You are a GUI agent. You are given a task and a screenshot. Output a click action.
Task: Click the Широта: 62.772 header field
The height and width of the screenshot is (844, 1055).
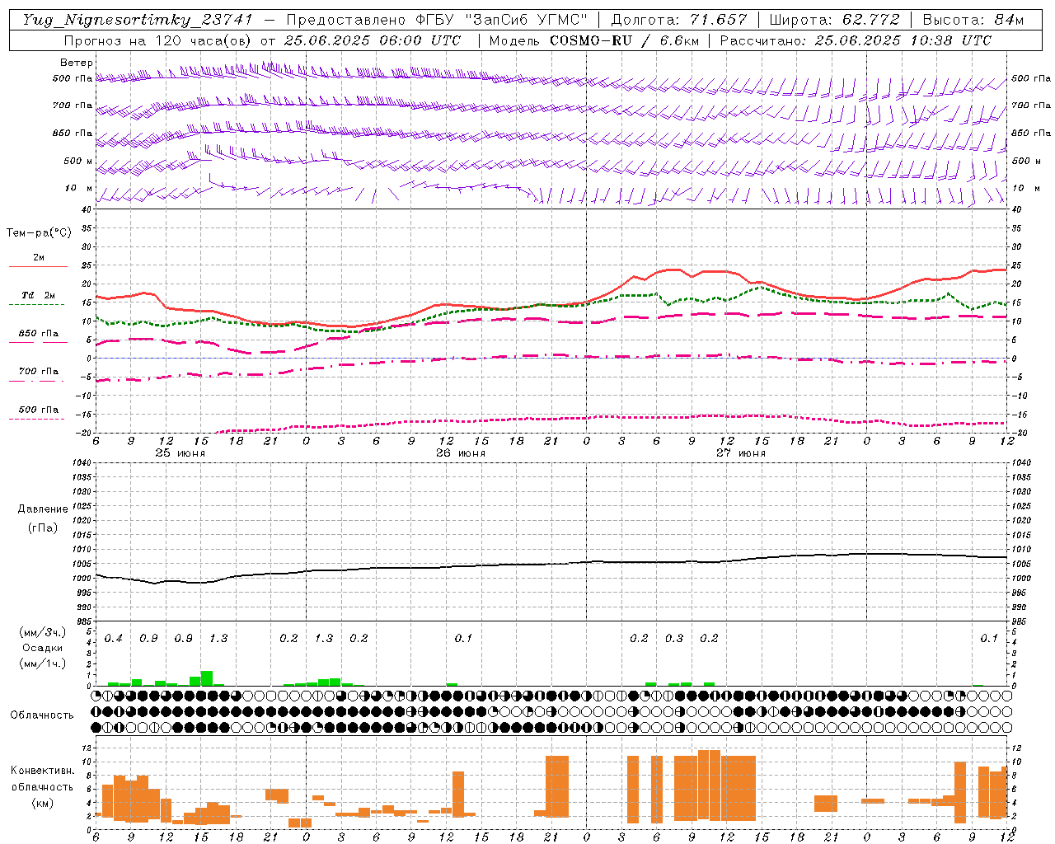(x=834, y=20)
